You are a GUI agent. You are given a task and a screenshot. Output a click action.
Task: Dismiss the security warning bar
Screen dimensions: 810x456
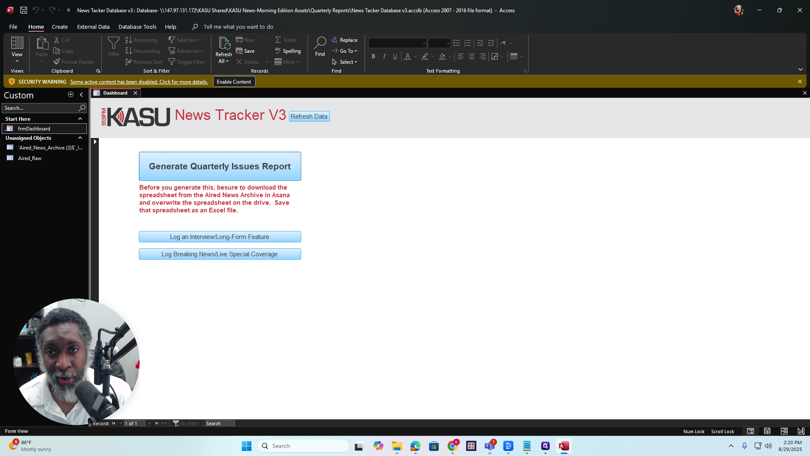(x=800, y=81)
